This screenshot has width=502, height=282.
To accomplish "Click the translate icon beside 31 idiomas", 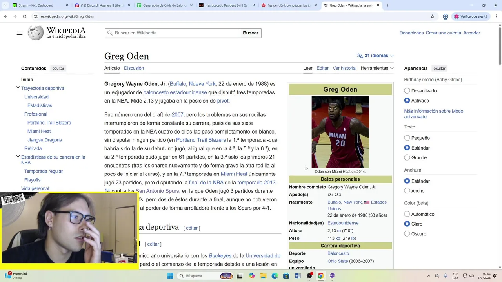I will click(360, 56).
